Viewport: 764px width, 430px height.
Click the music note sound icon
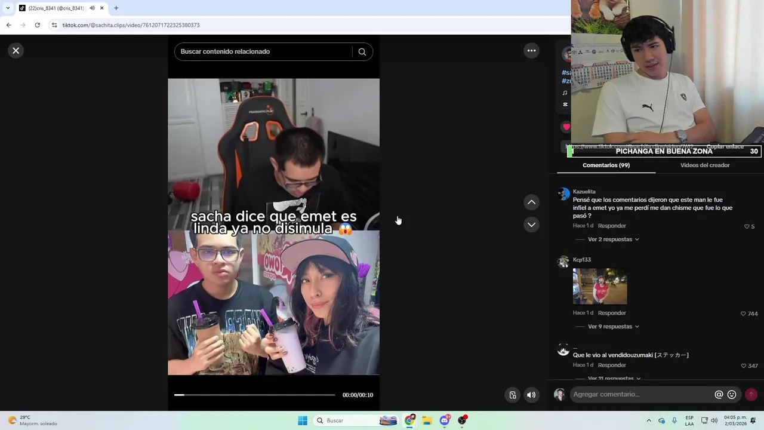pyautogui.click(x=565, y=93)
